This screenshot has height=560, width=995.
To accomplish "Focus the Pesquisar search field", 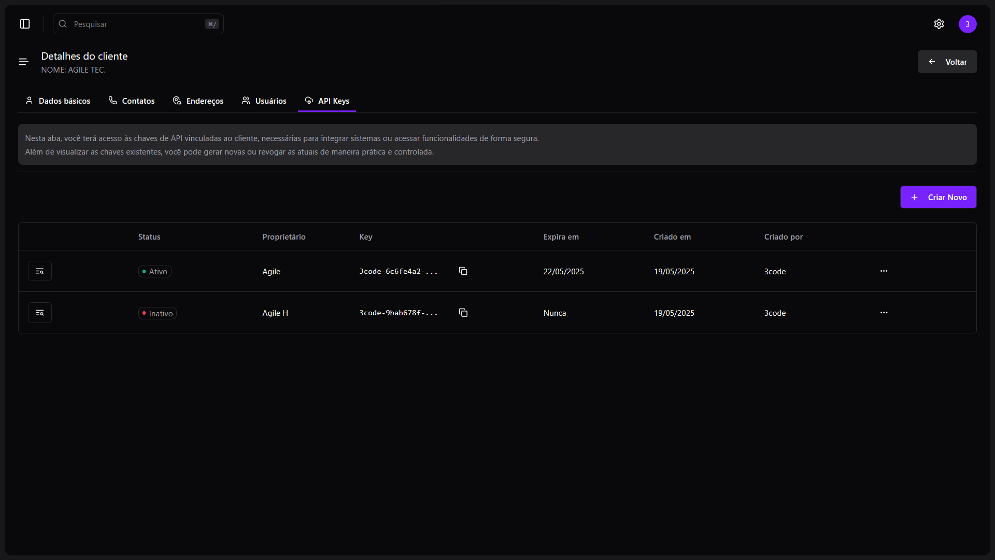I will 138,24.
